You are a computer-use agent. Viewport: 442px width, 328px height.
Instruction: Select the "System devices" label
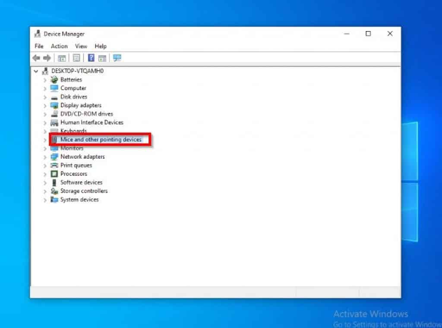tap(79, 200)
